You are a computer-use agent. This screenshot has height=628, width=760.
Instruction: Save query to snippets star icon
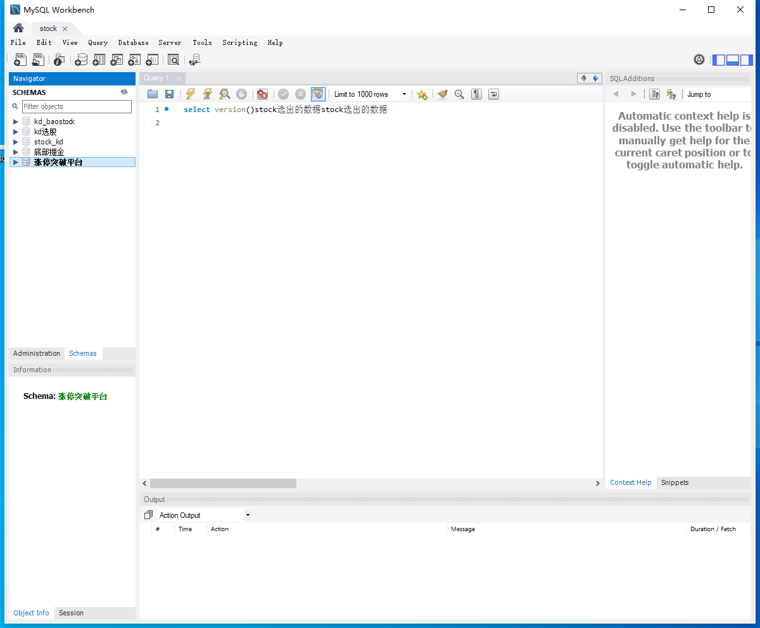(422, 94)
